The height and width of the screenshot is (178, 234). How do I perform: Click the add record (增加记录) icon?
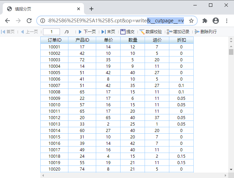click(x=169, y=32)
